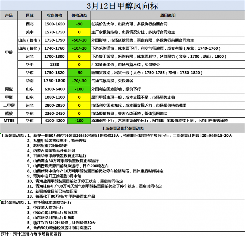Click the 山东（鲁北） region cell
The height and width of the screenshot is (239, 245).
click(x=29, y=48)
